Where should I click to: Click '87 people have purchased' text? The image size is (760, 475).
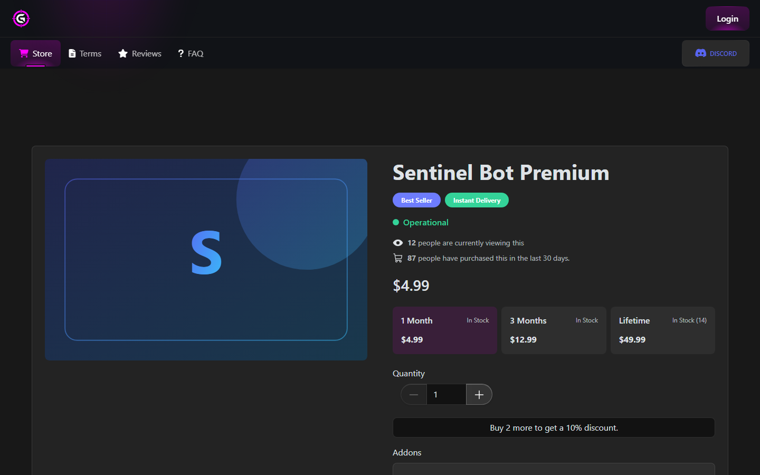(488, 258)
